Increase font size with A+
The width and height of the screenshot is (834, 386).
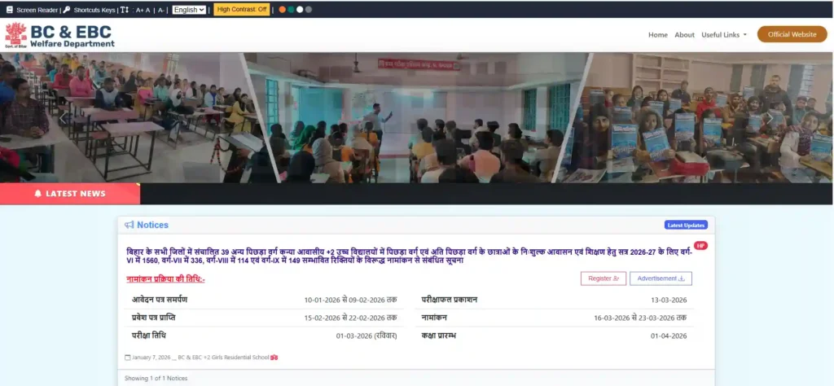click(x=140, y=10)
